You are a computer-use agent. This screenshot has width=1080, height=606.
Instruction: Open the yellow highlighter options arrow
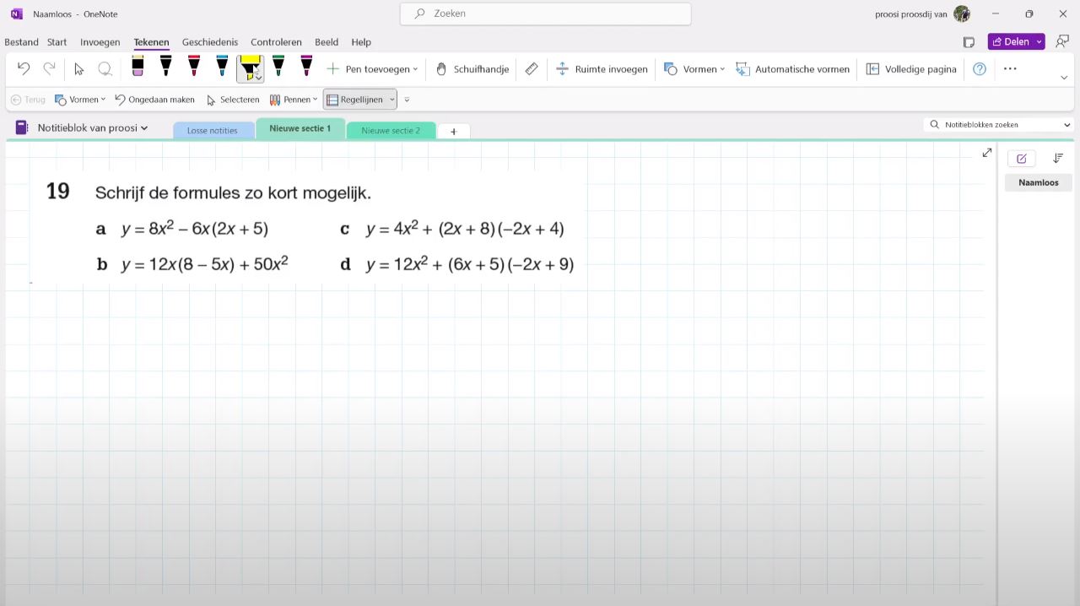click(x=258, y=78)
